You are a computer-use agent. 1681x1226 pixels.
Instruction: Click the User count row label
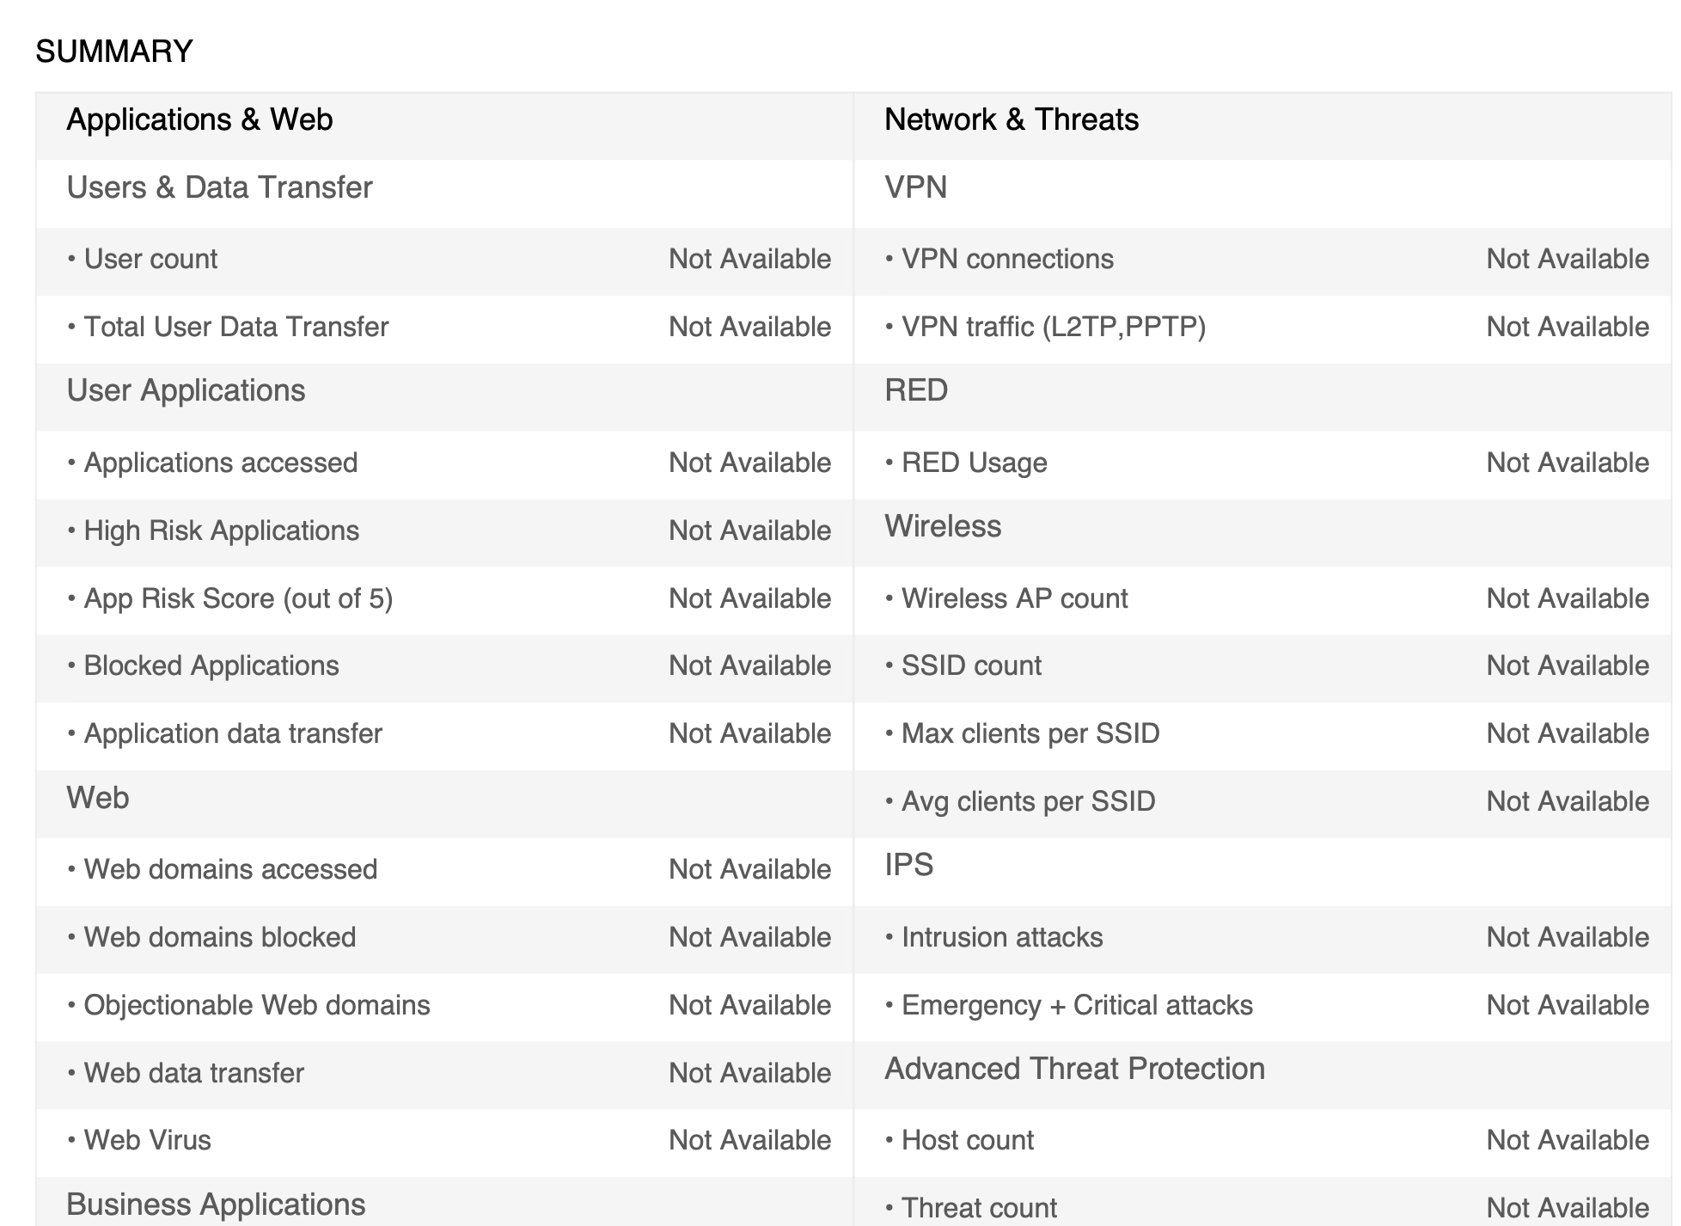click(x=150, y=259)
